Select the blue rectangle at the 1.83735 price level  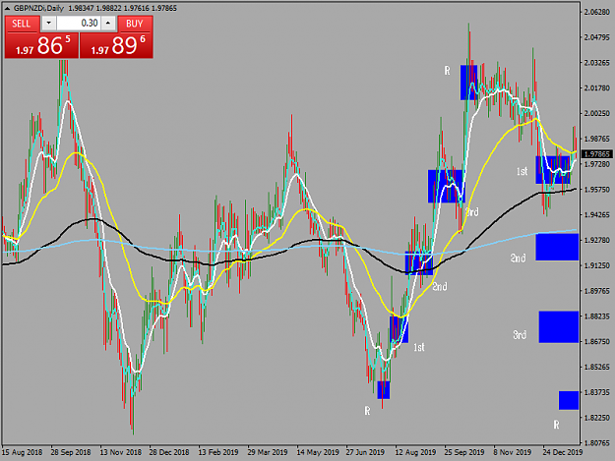[569, 400]
